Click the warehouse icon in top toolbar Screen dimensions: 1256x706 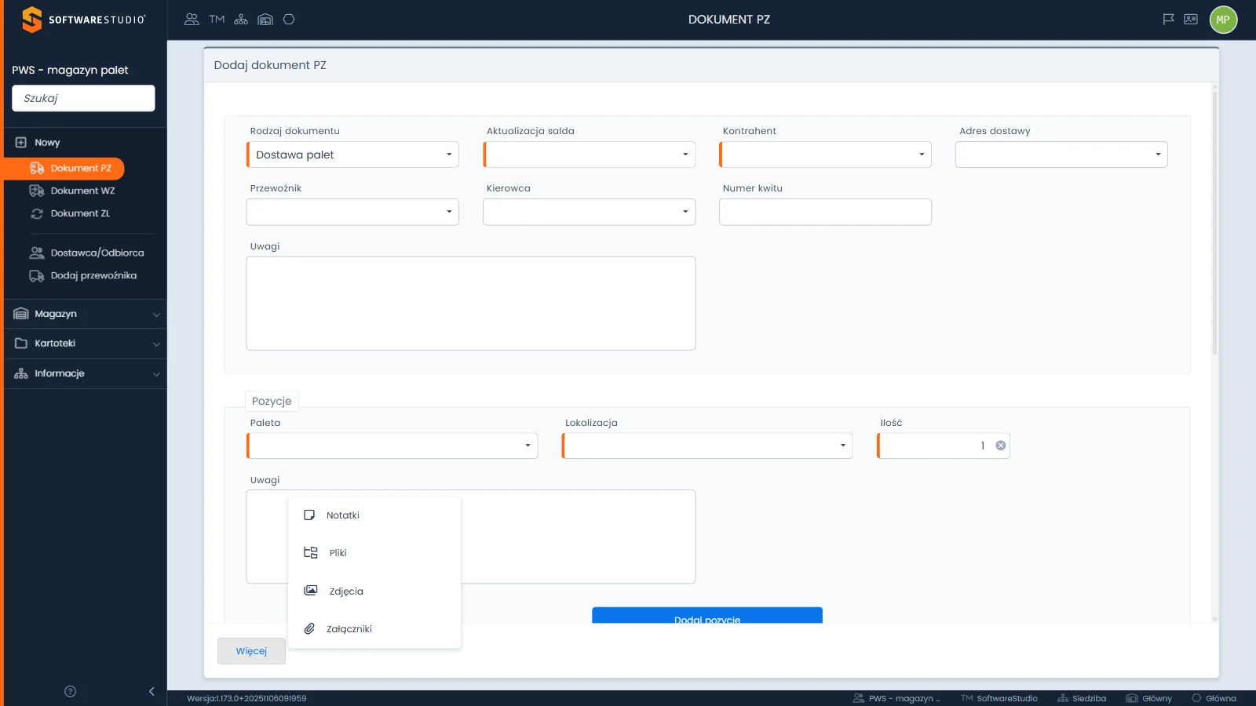click(265, 20)
